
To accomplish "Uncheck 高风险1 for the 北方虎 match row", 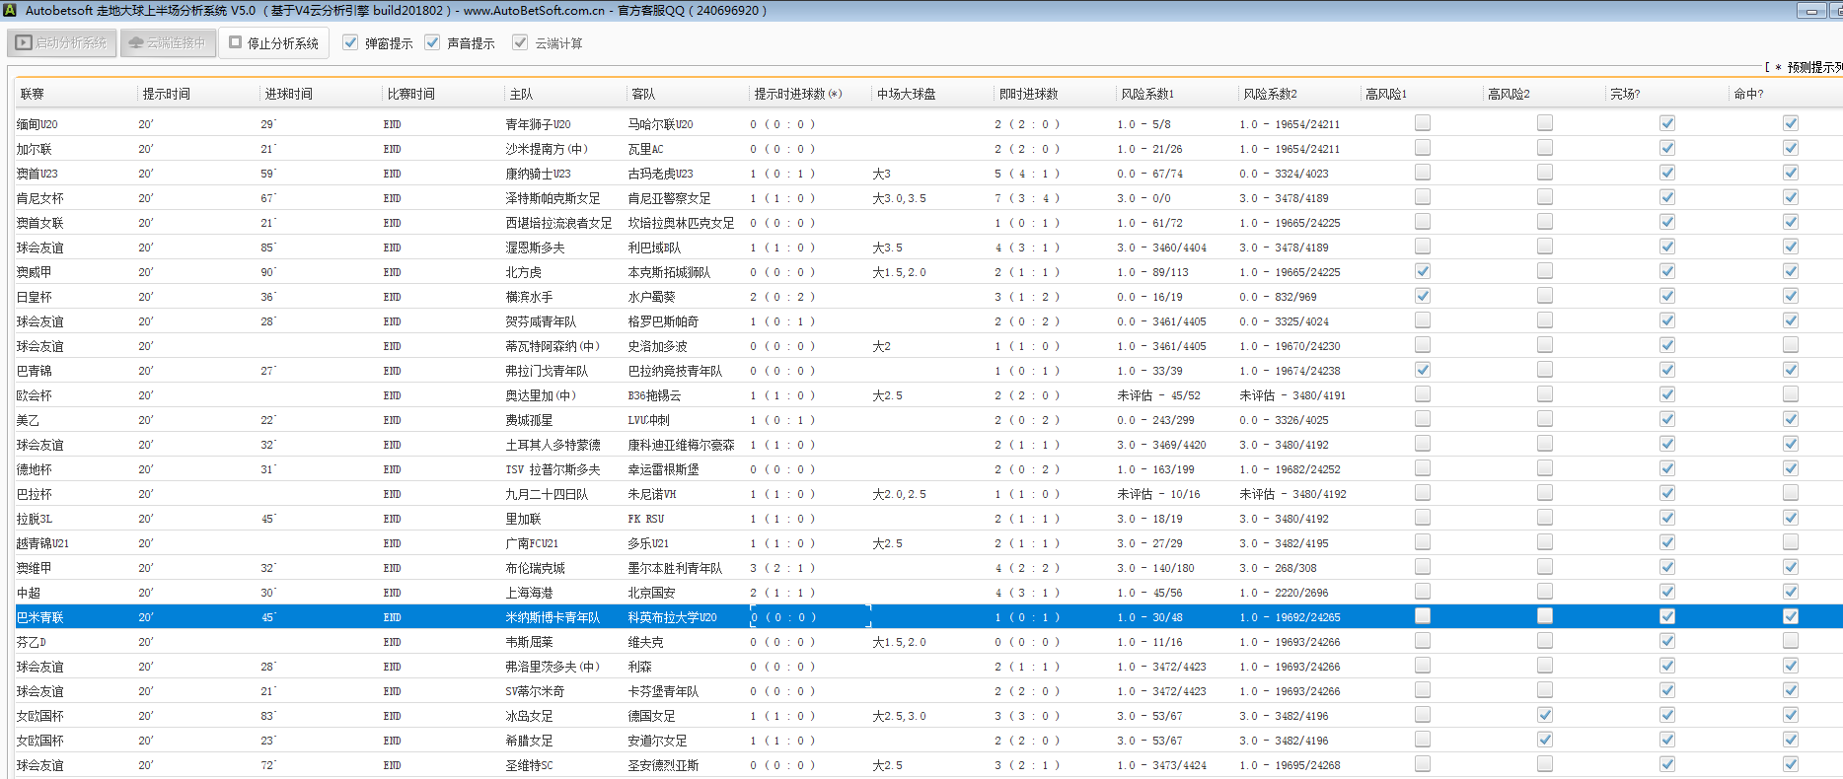I will pos(1422,271).
